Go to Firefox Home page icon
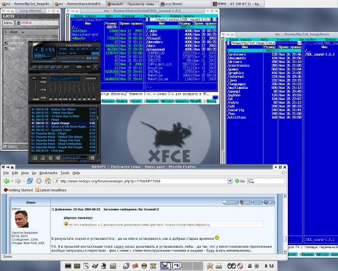Viewport: 338px width, 271px height. (48, 181)
